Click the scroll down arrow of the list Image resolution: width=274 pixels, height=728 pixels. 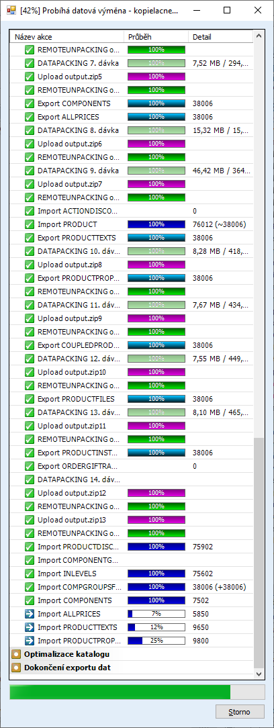(259, 673)
